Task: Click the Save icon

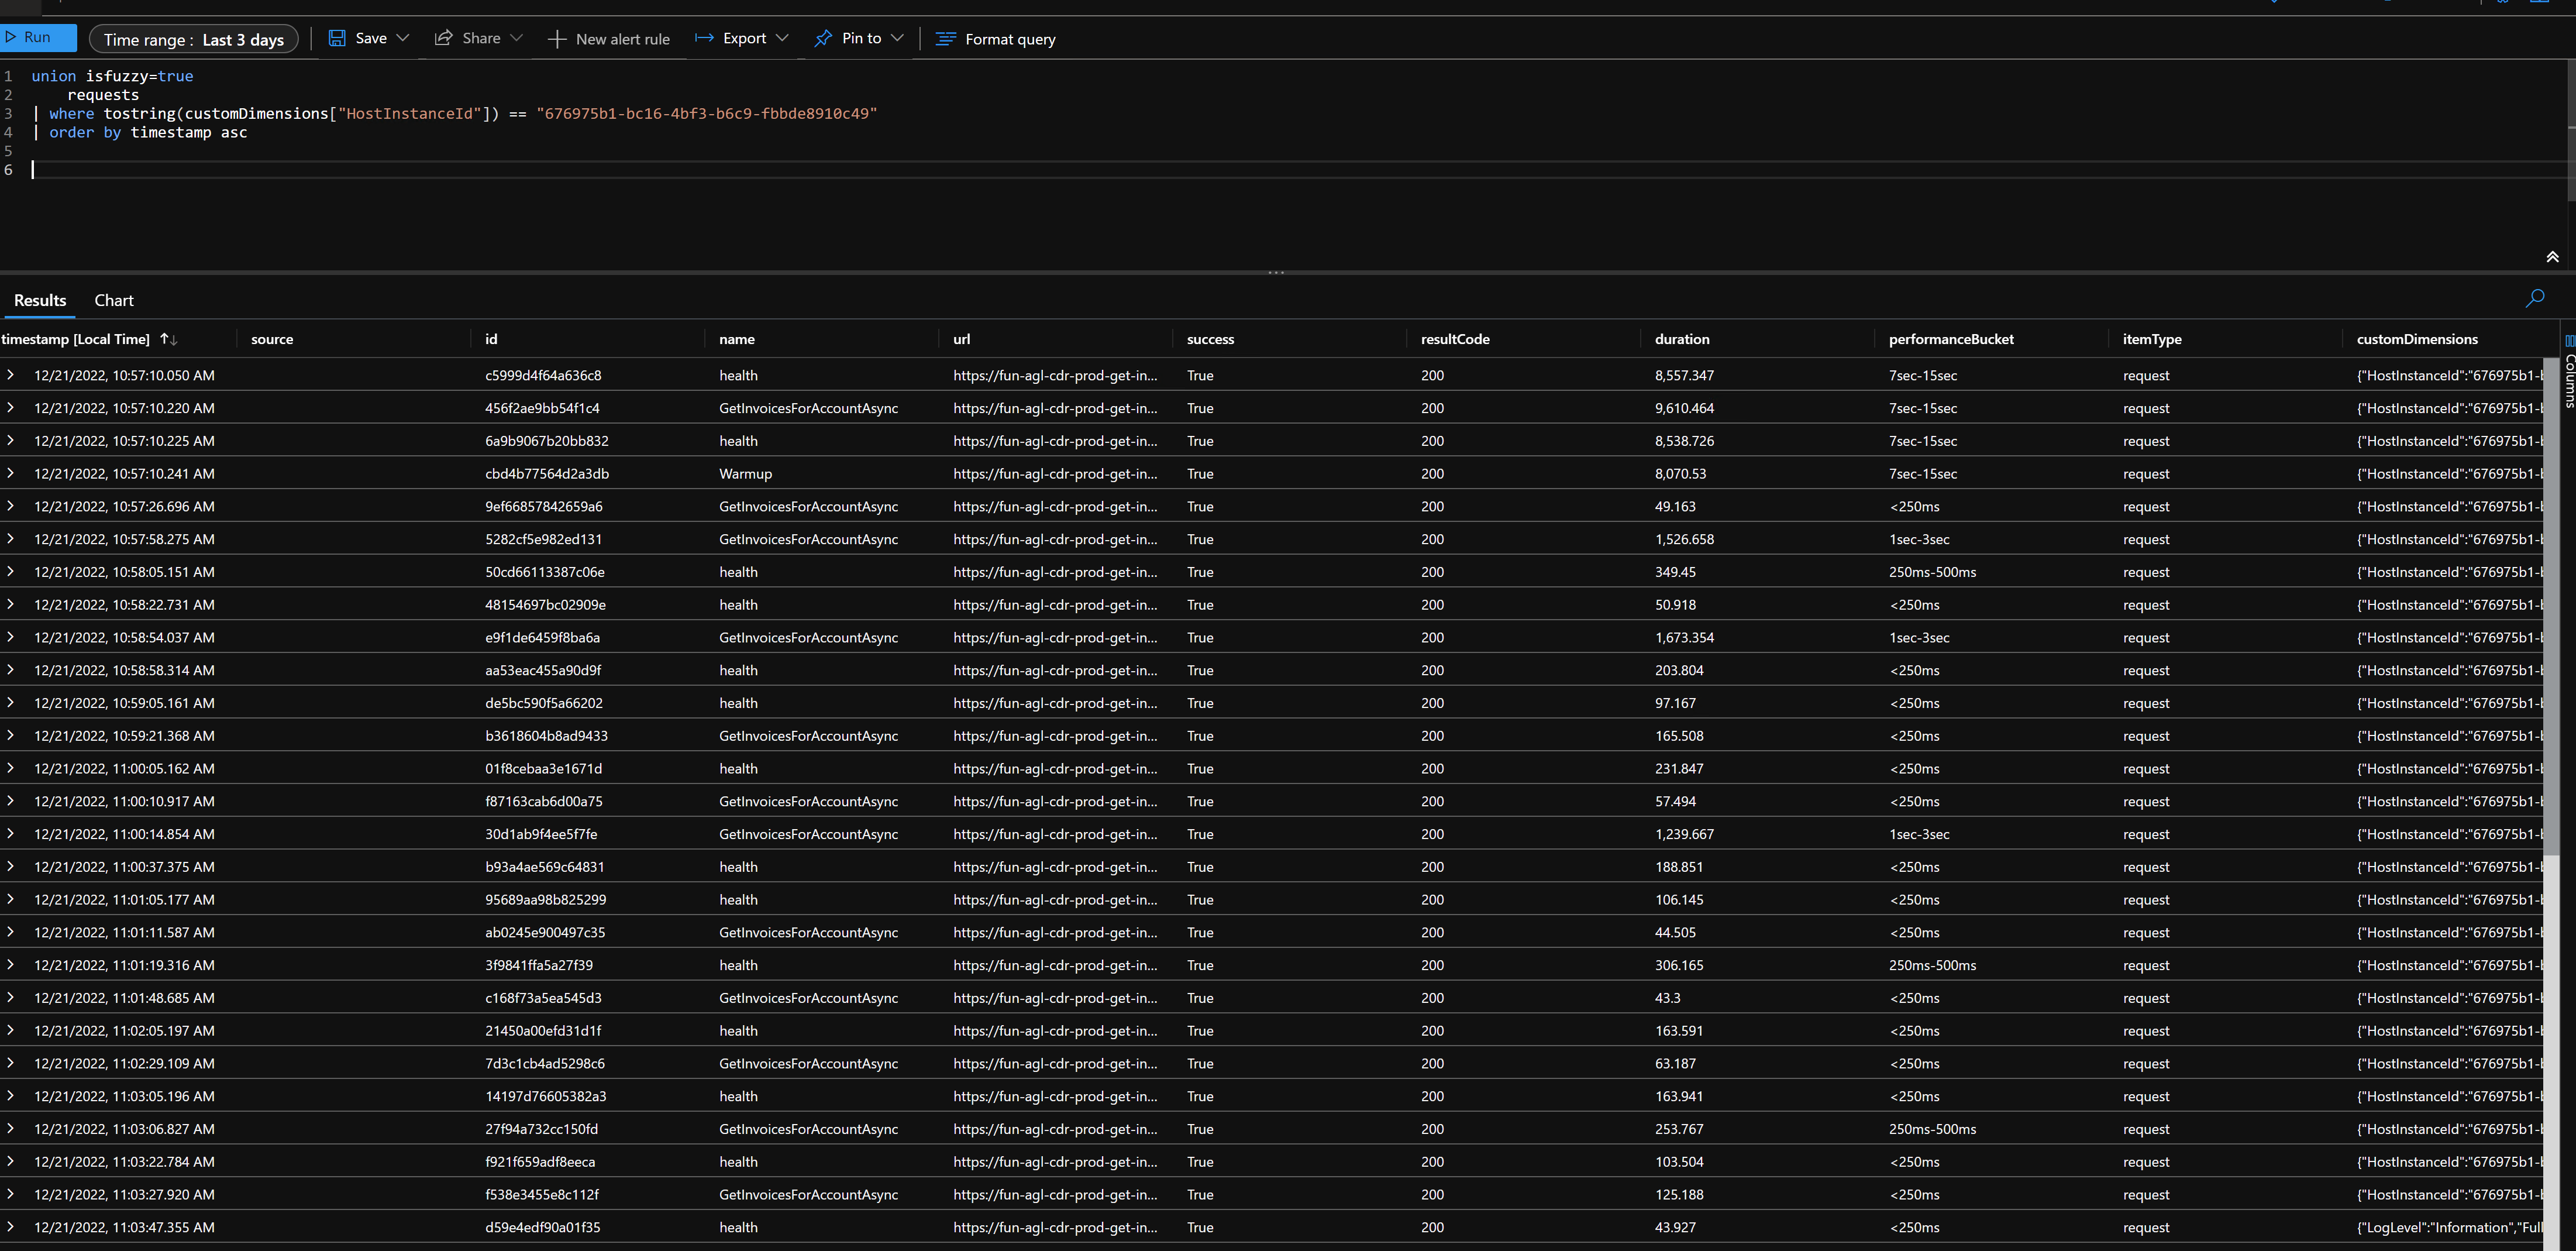Action: pos(337,37)
